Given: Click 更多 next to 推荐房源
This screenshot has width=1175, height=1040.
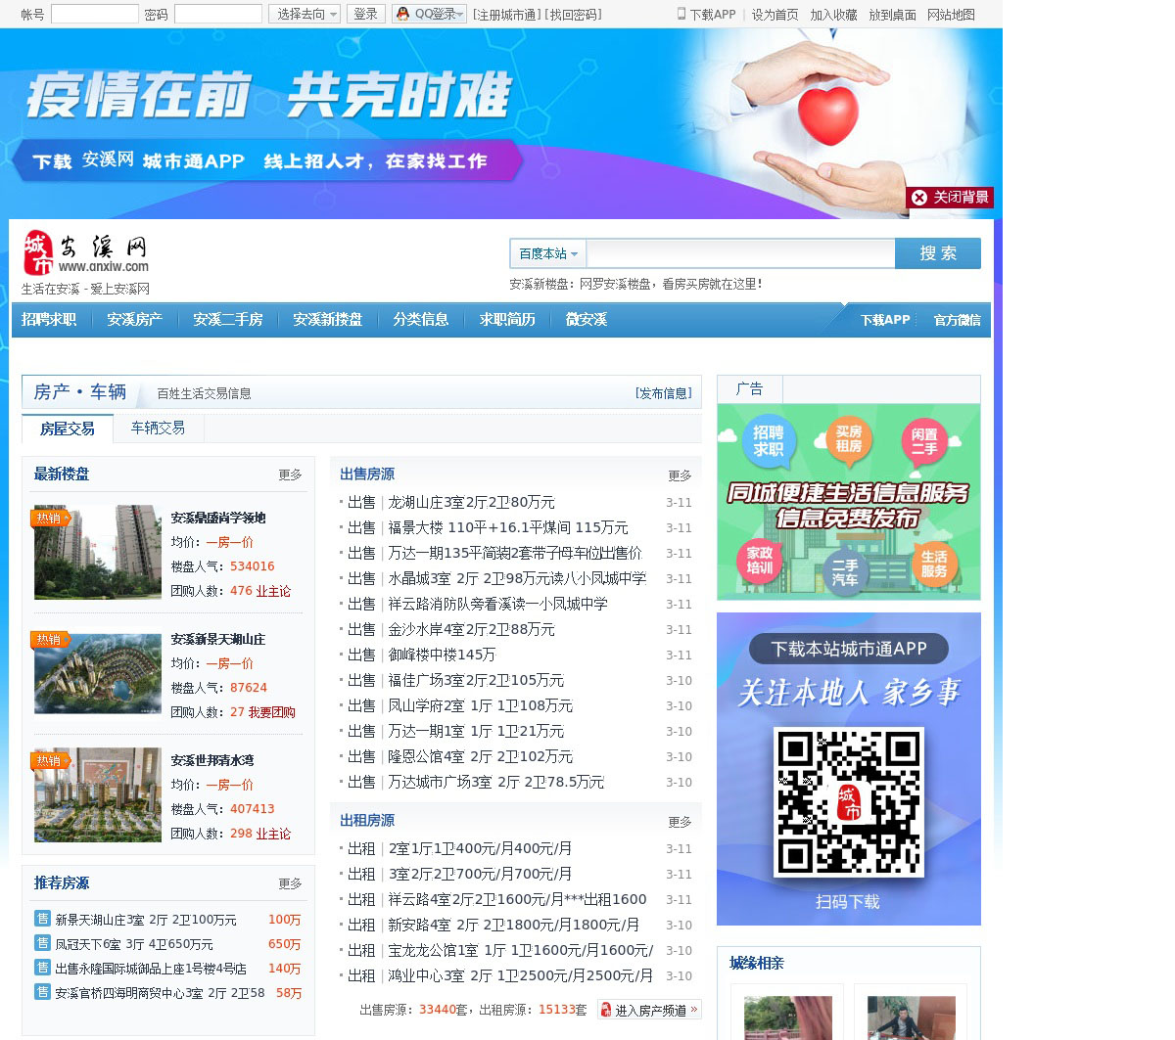Looking at the screenshot, I should click(290, 883).
